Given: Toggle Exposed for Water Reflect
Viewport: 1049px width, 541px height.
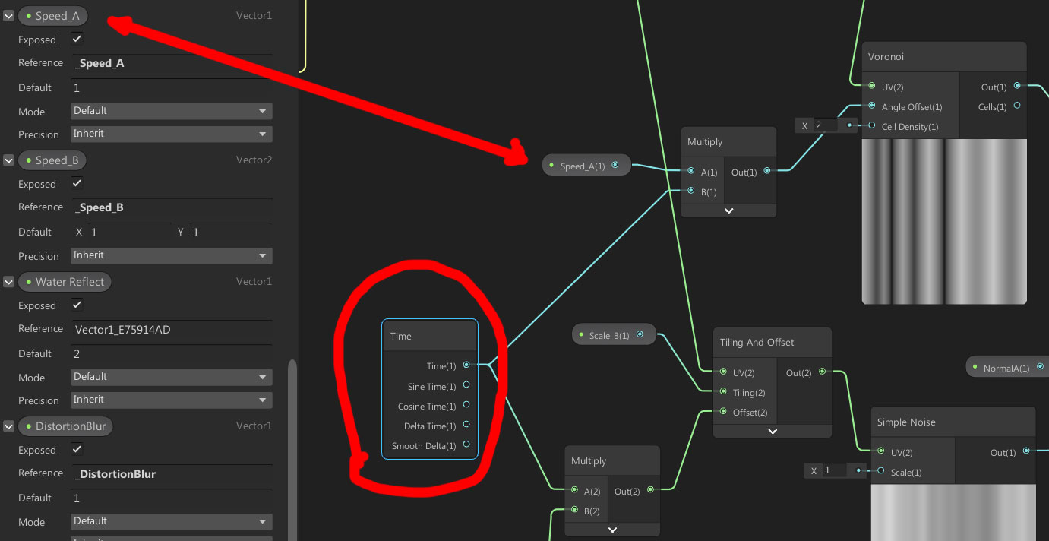Looking at the screenshot, I should click(x=76, y=305).
